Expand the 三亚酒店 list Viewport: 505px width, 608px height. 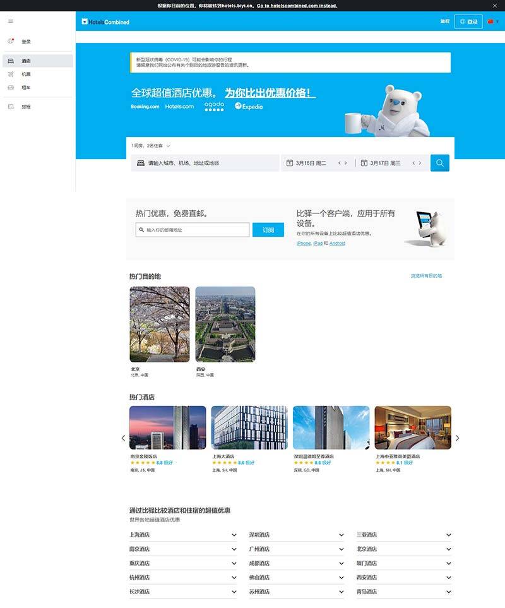click(404, 535)
